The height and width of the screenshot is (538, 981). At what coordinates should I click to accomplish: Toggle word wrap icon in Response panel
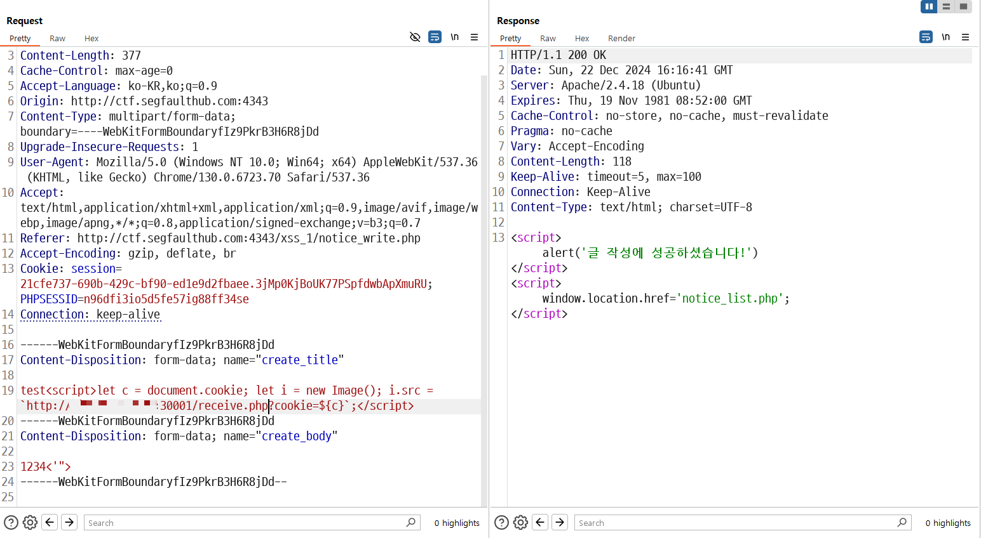click(x=926, y=37)
